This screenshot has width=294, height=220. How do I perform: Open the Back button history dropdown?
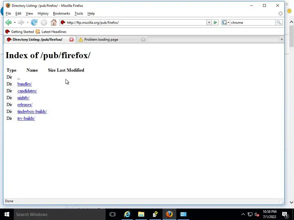(x=15, y=22)
